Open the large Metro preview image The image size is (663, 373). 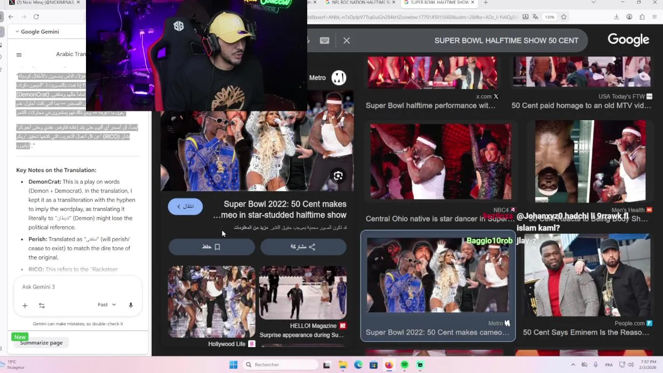(x=257, y=141)
